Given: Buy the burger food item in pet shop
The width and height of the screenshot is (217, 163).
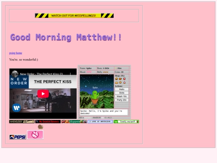Looking at the screenshot, I should coord(117,79).
